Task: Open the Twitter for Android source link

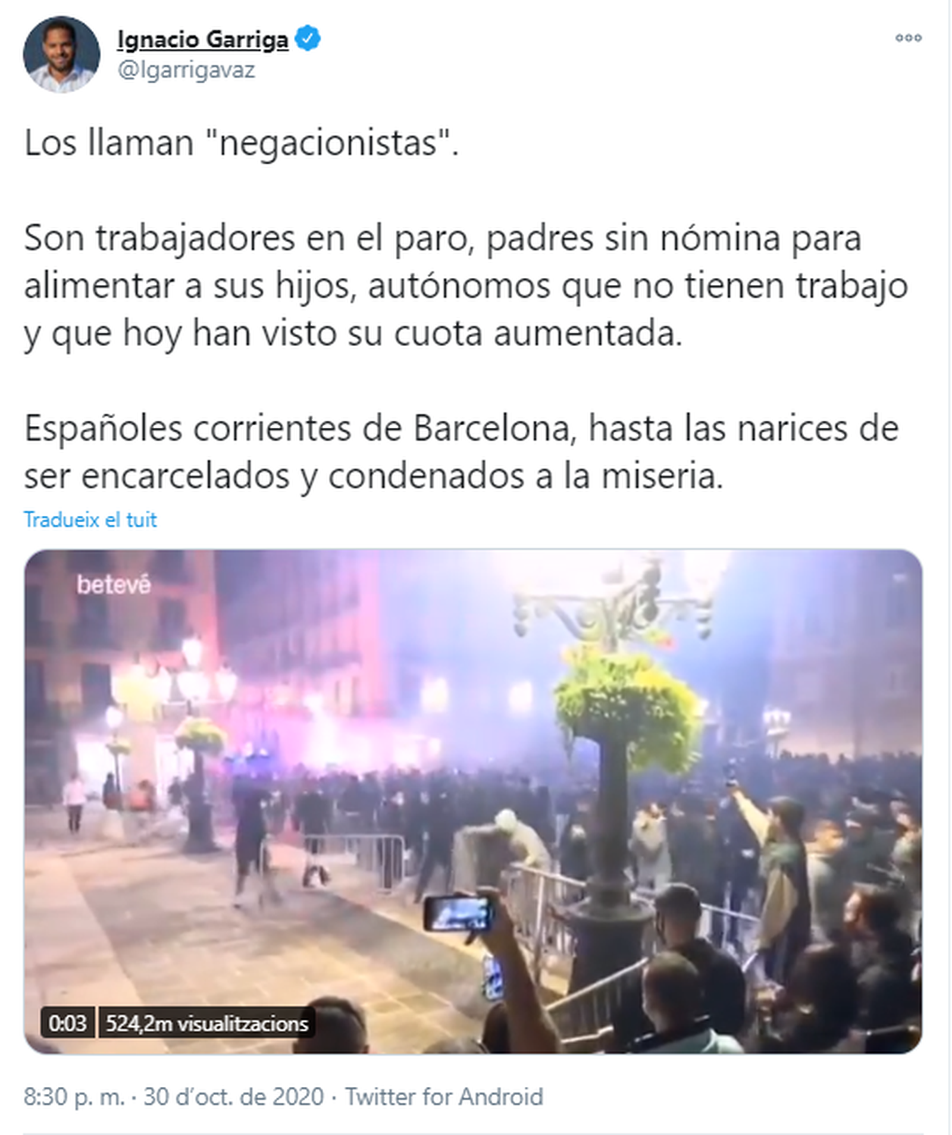Action: coord(444,1096)
